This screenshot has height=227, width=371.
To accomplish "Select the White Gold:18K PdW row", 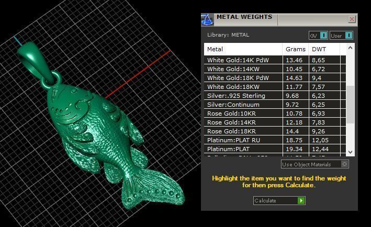I will [275, 78].
